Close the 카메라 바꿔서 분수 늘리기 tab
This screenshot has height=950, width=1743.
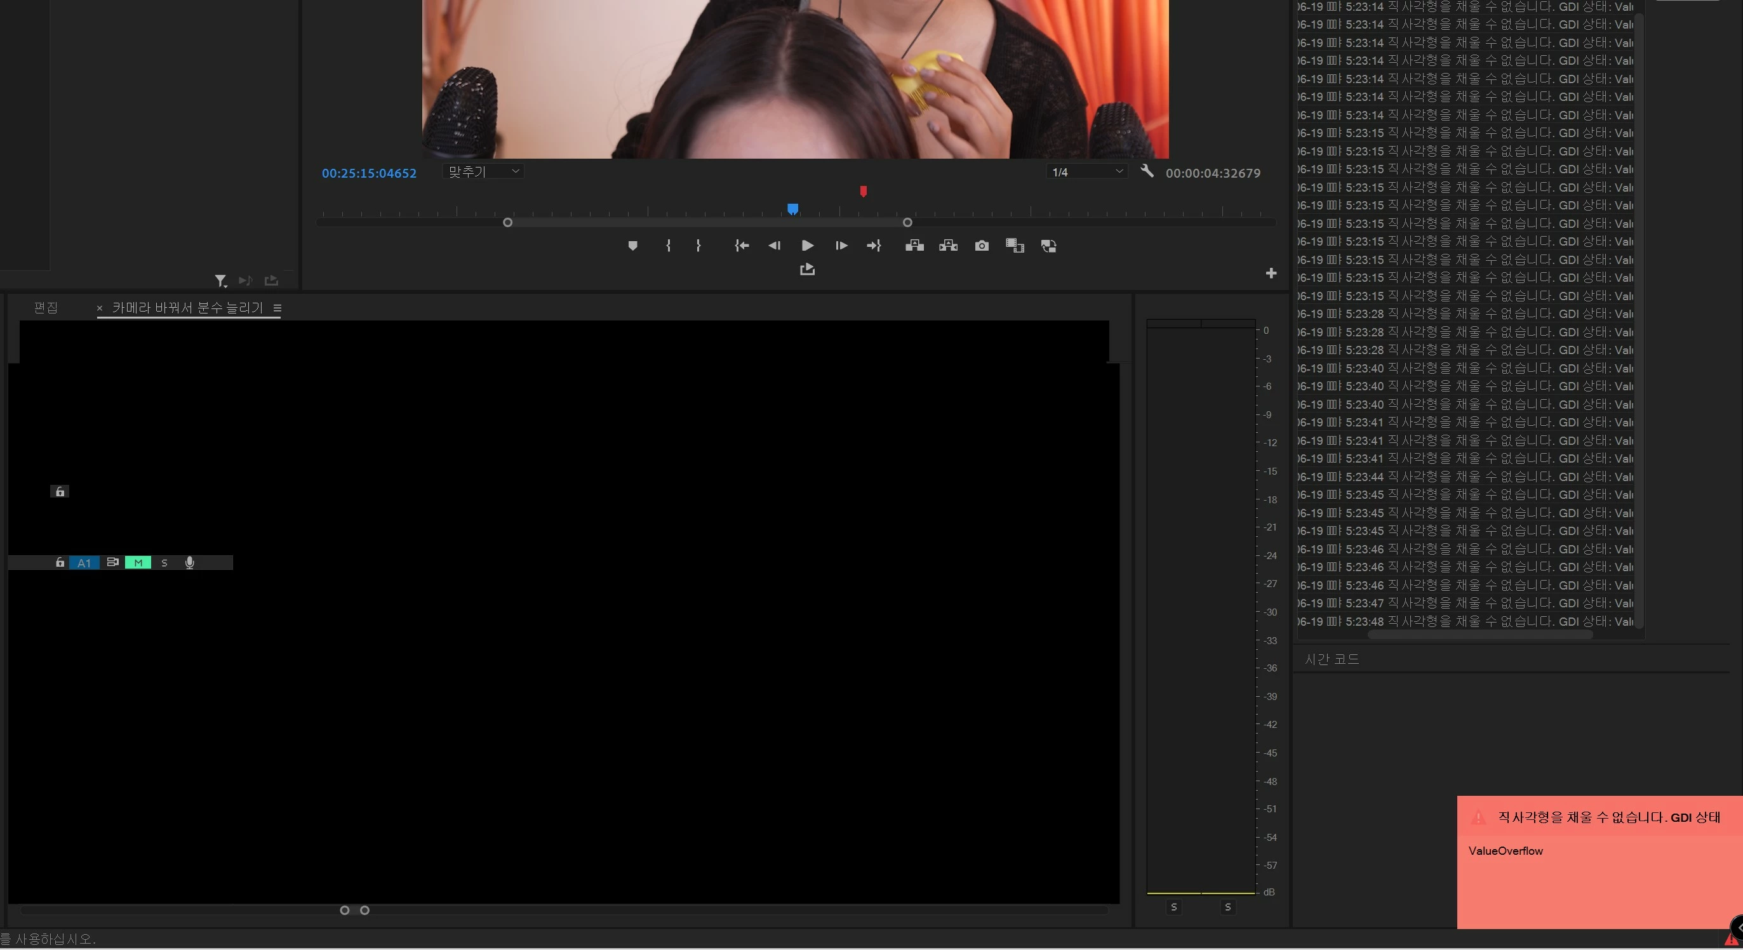[x=100, y=308]
